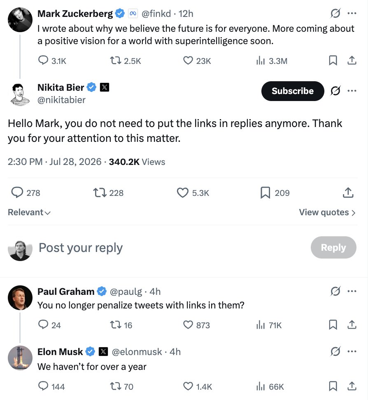Open three-dot menu on Elon Musk's reply
Screen dimensions: 368x400
(352, 351)
